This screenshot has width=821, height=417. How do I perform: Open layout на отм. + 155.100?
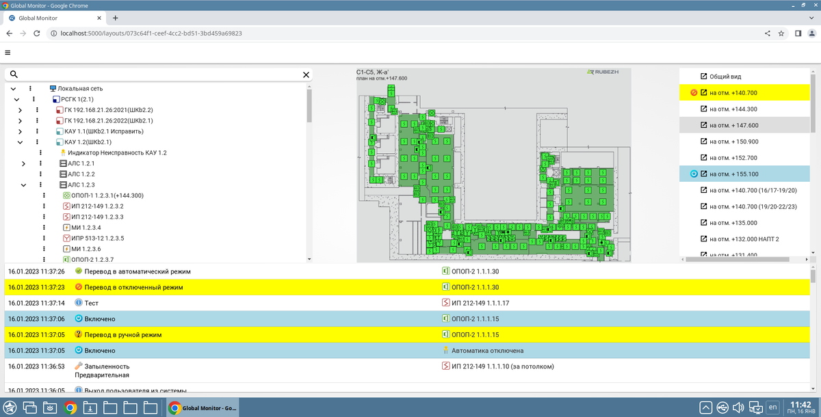coord(745,174)
